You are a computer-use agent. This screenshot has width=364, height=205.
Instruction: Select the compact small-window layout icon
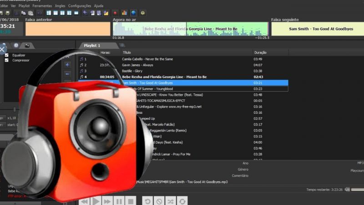tap(76, 13)
